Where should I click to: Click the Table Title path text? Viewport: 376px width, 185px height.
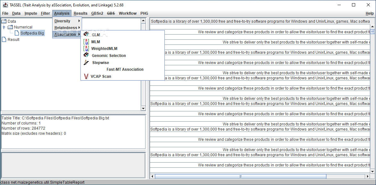click(55, 118)
